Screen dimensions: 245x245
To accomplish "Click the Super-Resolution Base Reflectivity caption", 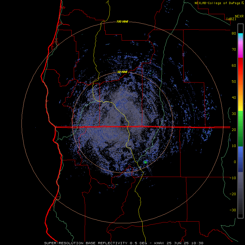I will [x=124, y=243].
